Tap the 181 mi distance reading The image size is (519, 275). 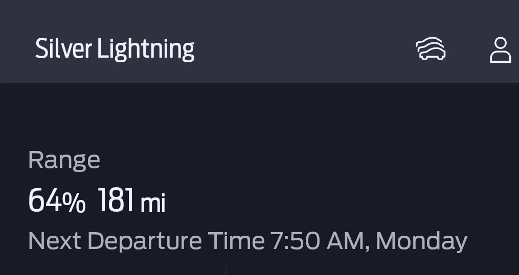coord(131,200)
